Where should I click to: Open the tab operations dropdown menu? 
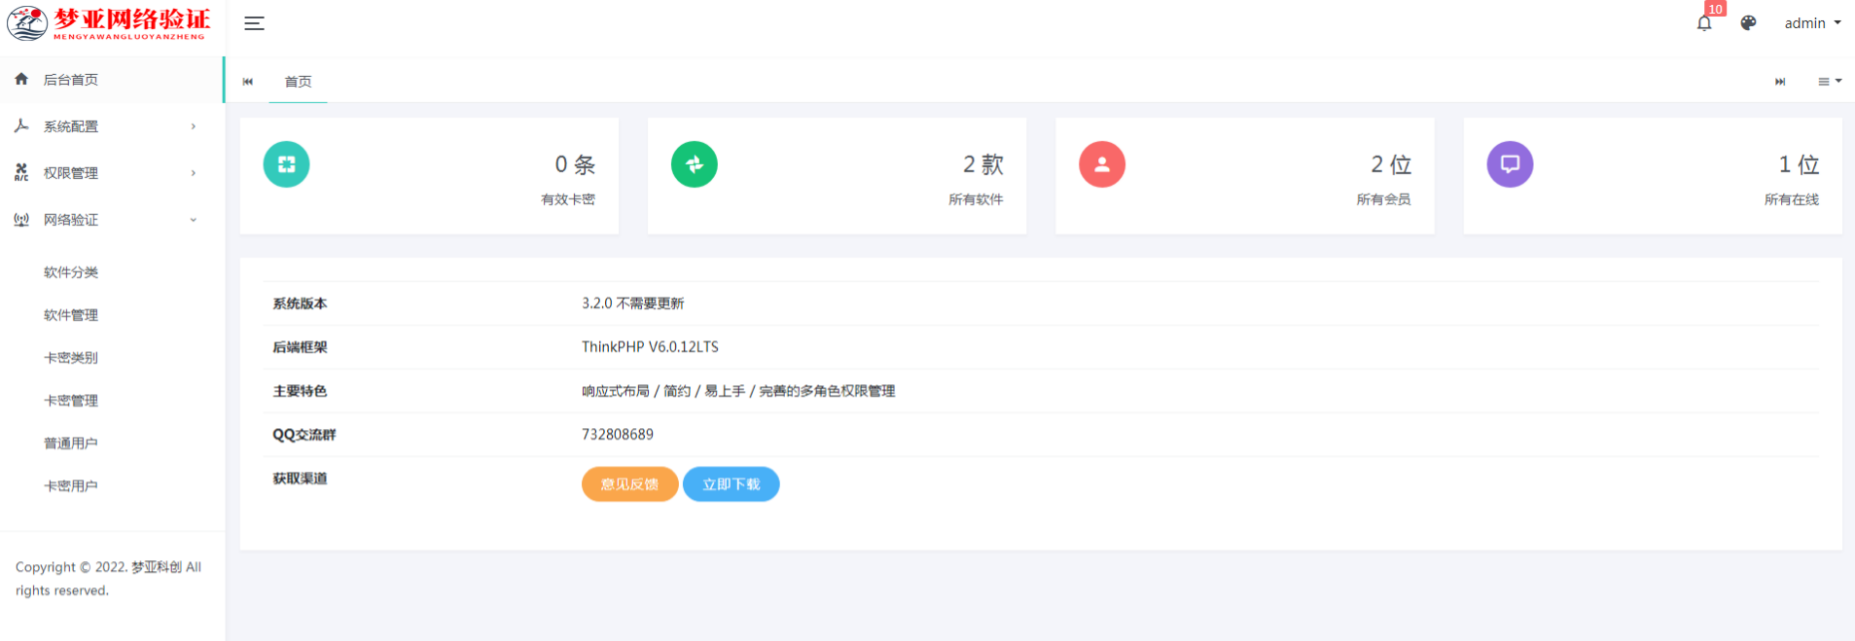click(1829, 82)
